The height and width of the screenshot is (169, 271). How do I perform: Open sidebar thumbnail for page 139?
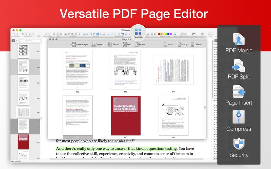(23, 82)
